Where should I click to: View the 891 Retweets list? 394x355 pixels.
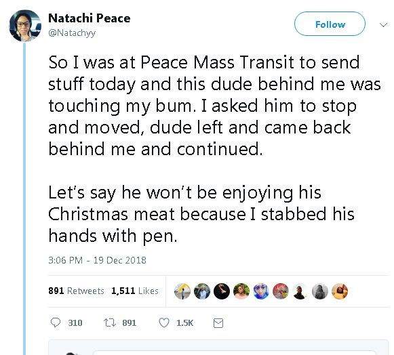tap(76, 291)
